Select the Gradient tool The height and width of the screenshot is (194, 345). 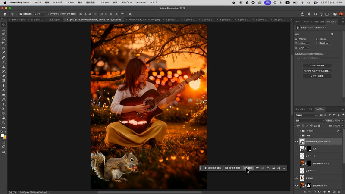point(3,81)
